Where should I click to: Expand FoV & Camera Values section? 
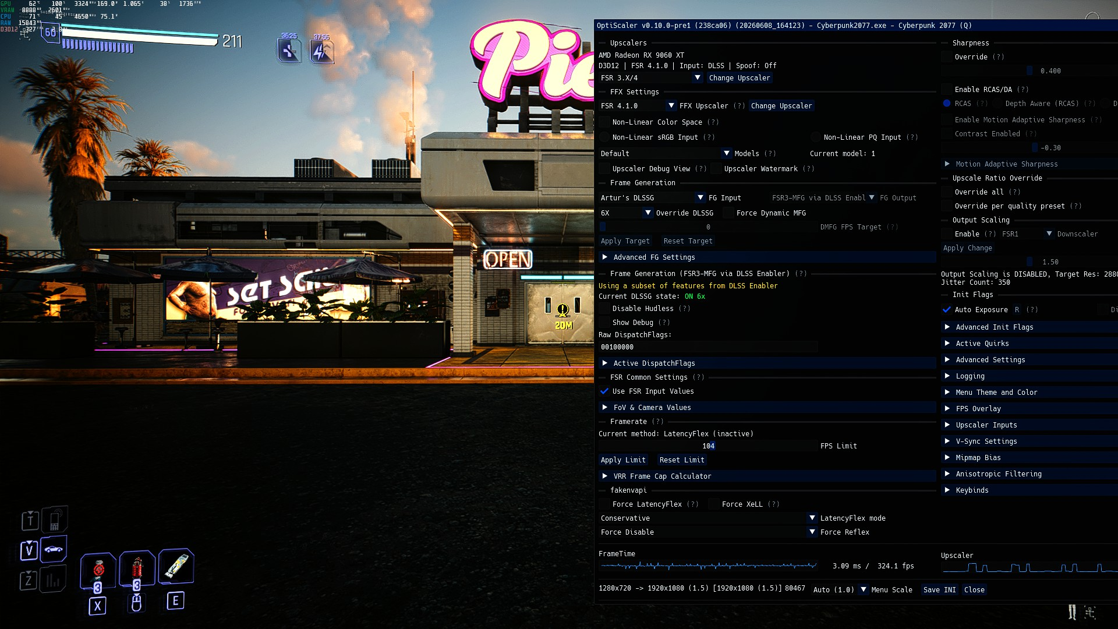click(x=767, y=408)
